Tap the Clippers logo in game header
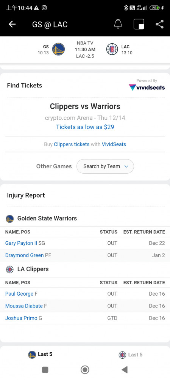This screenshot has width=170, height=380. point(112,49)
